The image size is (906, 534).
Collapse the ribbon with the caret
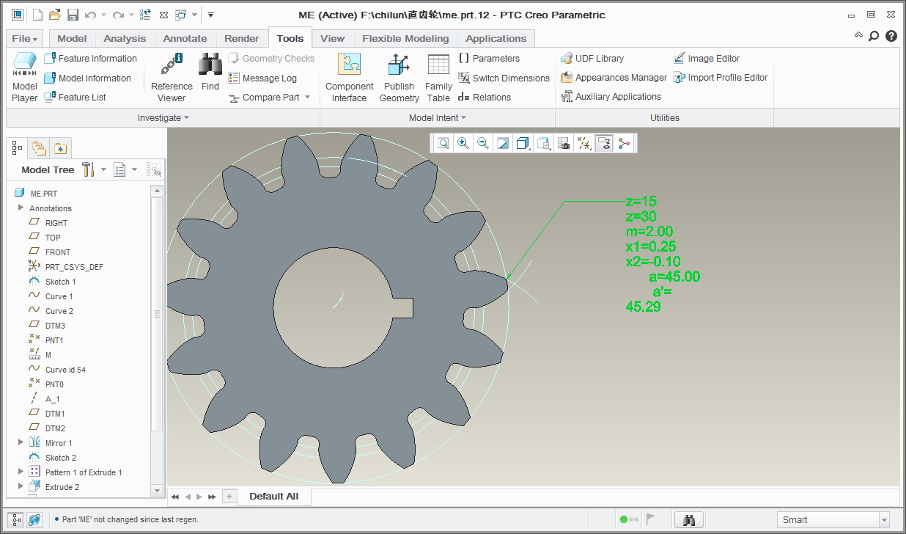pos(859,35)
